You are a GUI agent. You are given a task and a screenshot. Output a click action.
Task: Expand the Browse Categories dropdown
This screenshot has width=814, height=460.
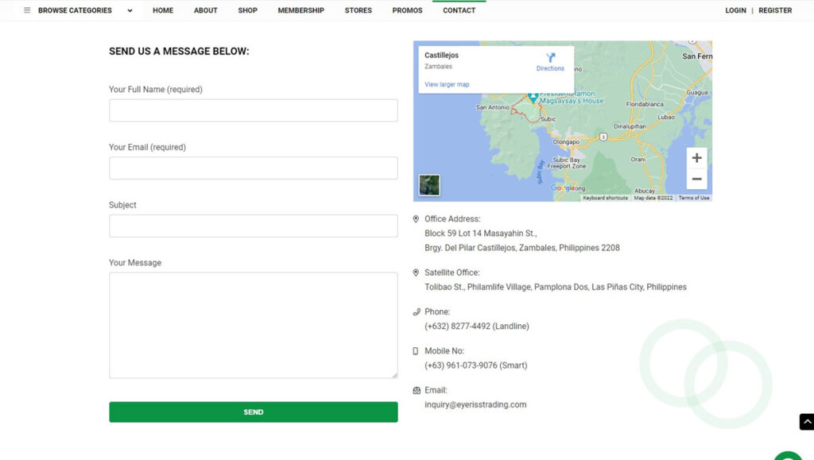130,10
